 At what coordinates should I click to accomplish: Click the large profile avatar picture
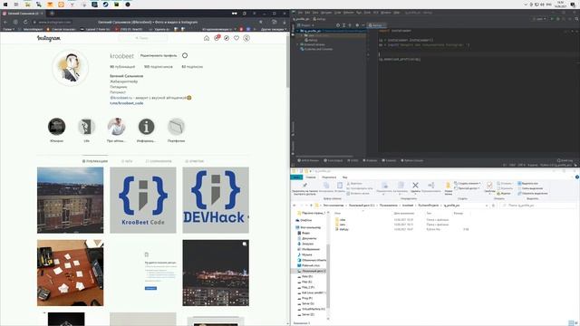pos(71,68)
